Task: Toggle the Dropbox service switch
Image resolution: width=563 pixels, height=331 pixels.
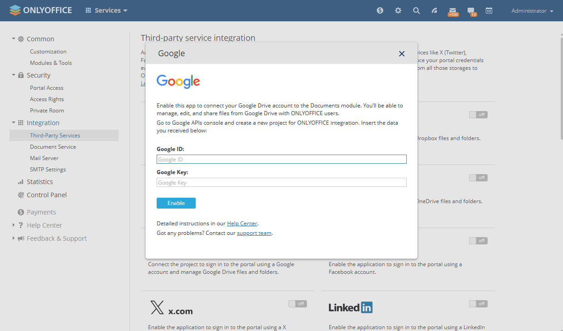Action: click(x=478, y=115)
